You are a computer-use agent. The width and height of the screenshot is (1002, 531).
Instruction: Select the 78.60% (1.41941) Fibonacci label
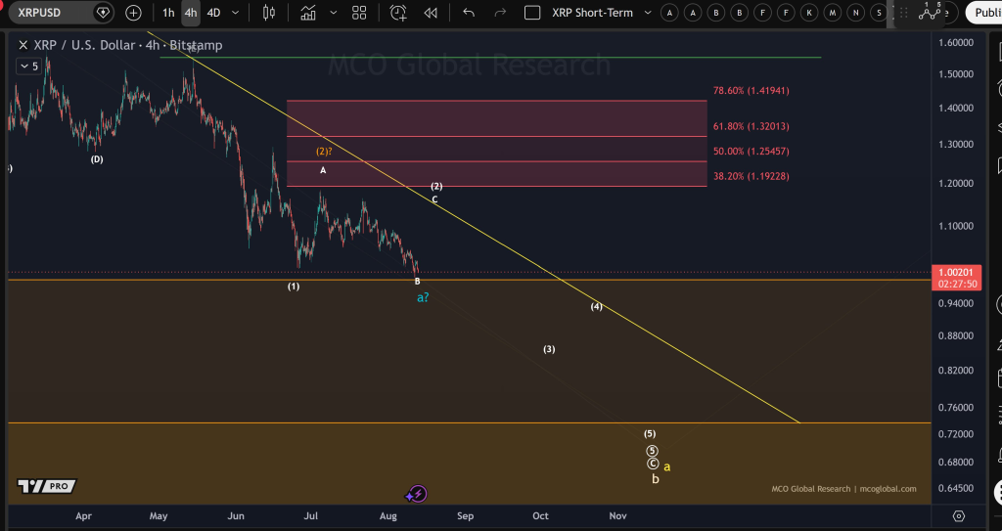pos(751,91)
